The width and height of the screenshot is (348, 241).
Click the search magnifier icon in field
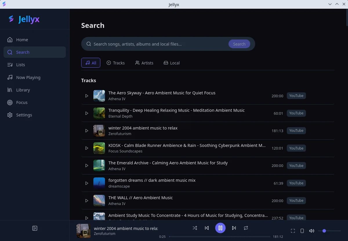(x=89, y=44)
